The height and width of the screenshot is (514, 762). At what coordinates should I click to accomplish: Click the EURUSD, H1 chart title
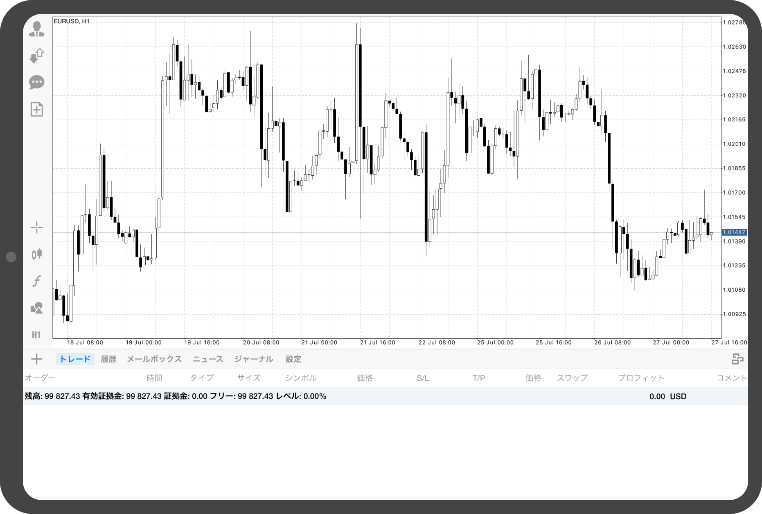(72, 21)
